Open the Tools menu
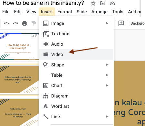 [x=118, y=12]
